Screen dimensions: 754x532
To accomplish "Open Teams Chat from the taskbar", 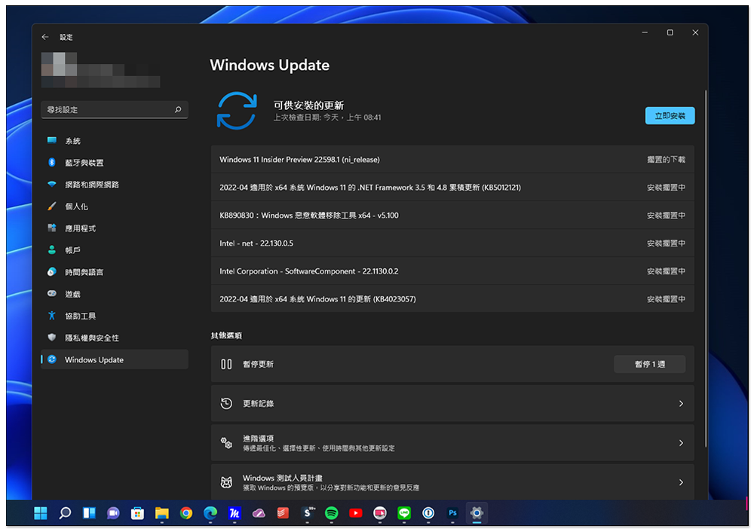I will [114, 513].
